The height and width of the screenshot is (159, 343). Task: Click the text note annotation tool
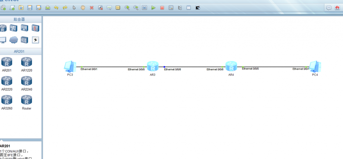coord(109,8)
